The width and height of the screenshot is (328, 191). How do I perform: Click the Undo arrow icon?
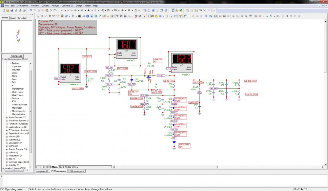coord(31,10)
